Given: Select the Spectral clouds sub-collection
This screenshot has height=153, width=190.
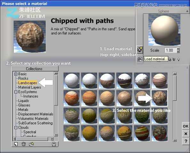Looking at the screenshot, I should tap(30, 132).
